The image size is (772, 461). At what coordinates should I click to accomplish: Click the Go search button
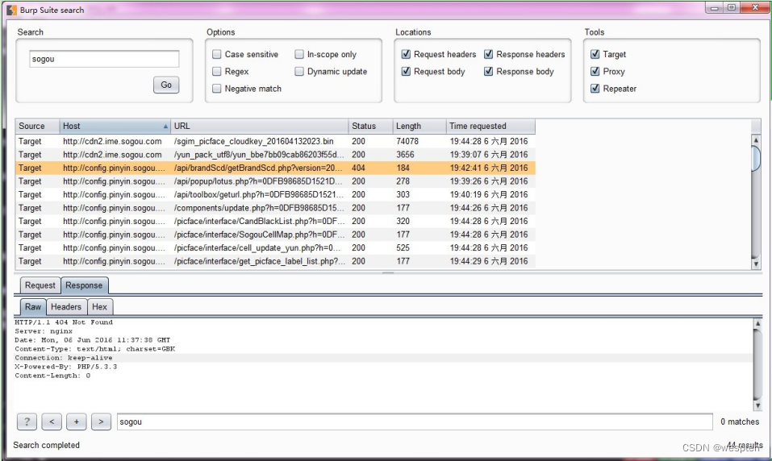(x=166, y=85)
